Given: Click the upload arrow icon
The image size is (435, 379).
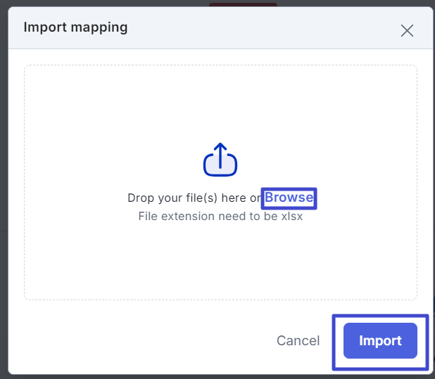Looking at the screenshot, I should coord(220,160).
